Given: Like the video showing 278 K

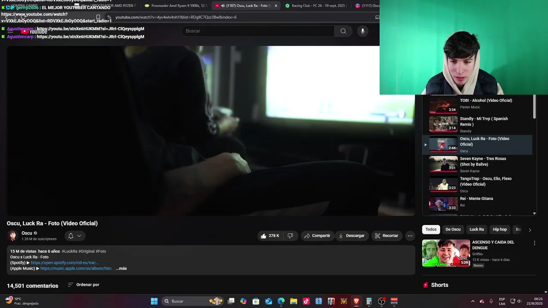Looking at the screenshot, I should (270, 236).
